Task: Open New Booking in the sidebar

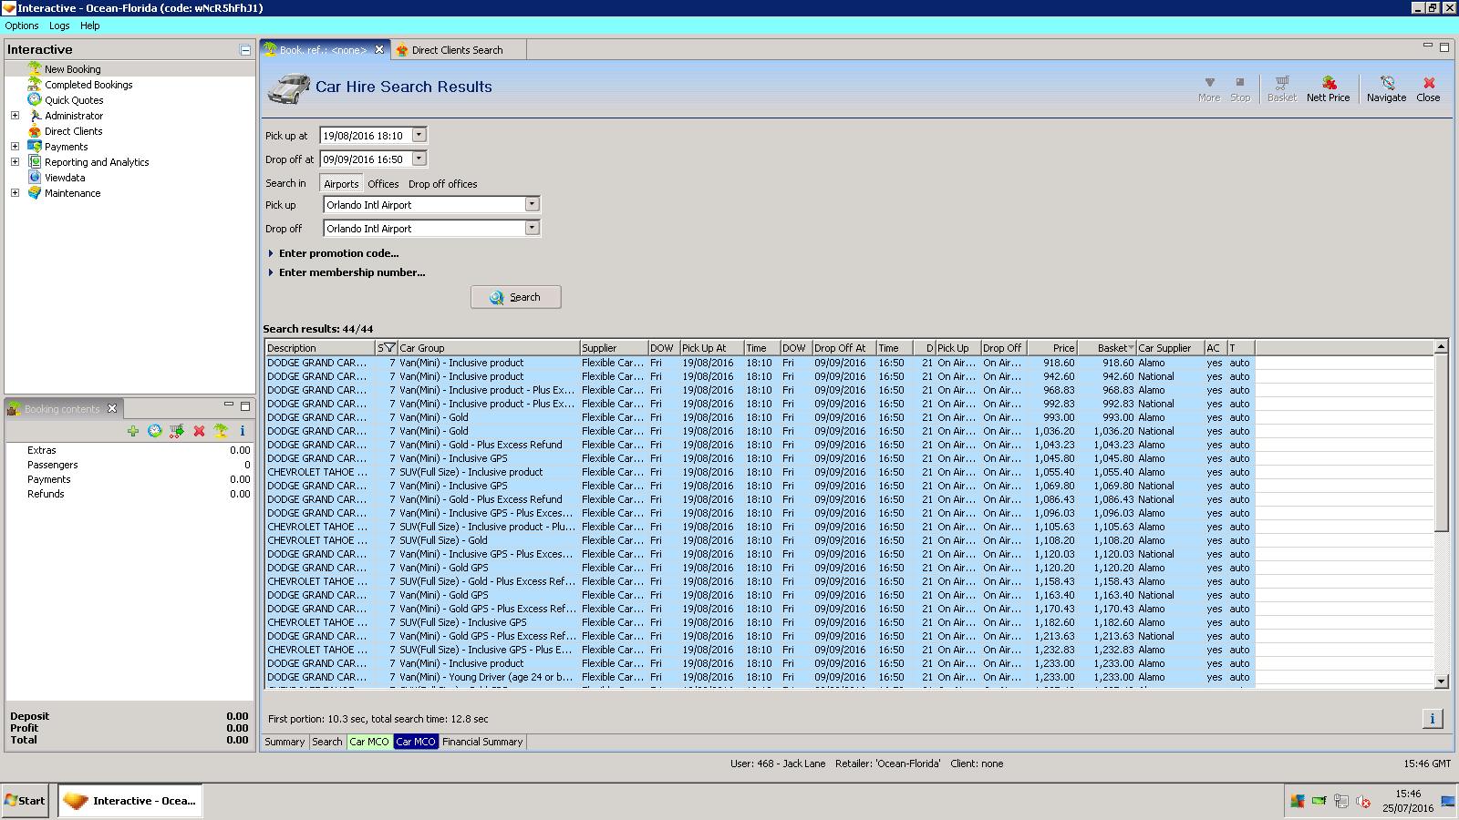Action: (x=72, y=69)
